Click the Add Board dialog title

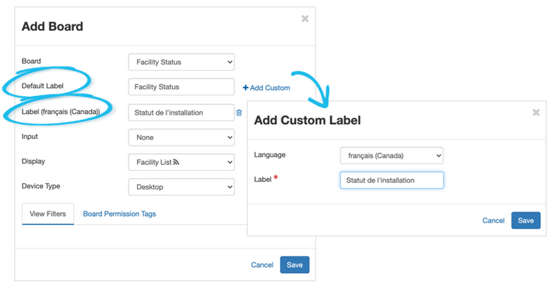pos(53,27)
